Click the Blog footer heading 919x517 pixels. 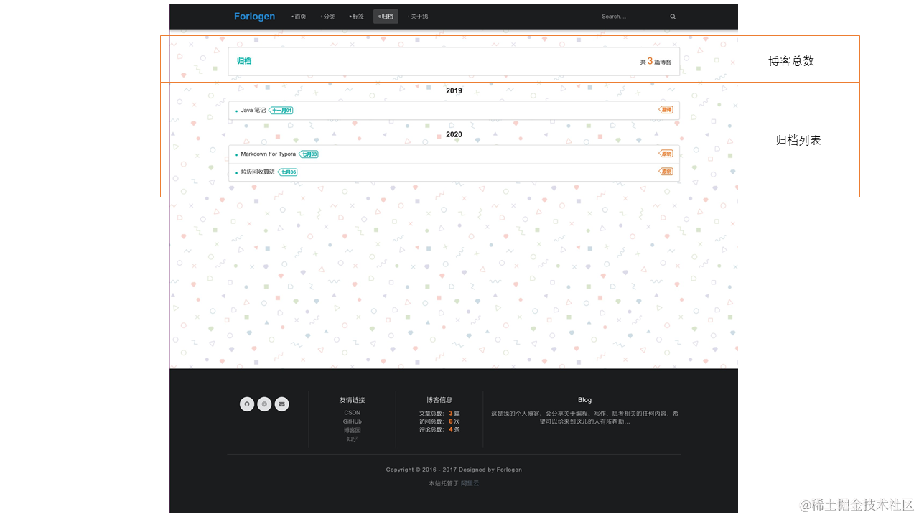pos(584,400)
